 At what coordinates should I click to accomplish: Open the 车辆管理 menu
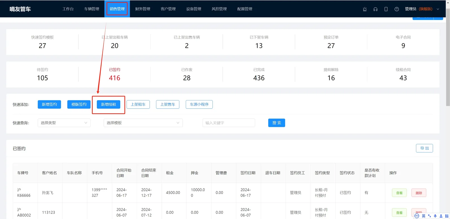[x=92, y=9]
